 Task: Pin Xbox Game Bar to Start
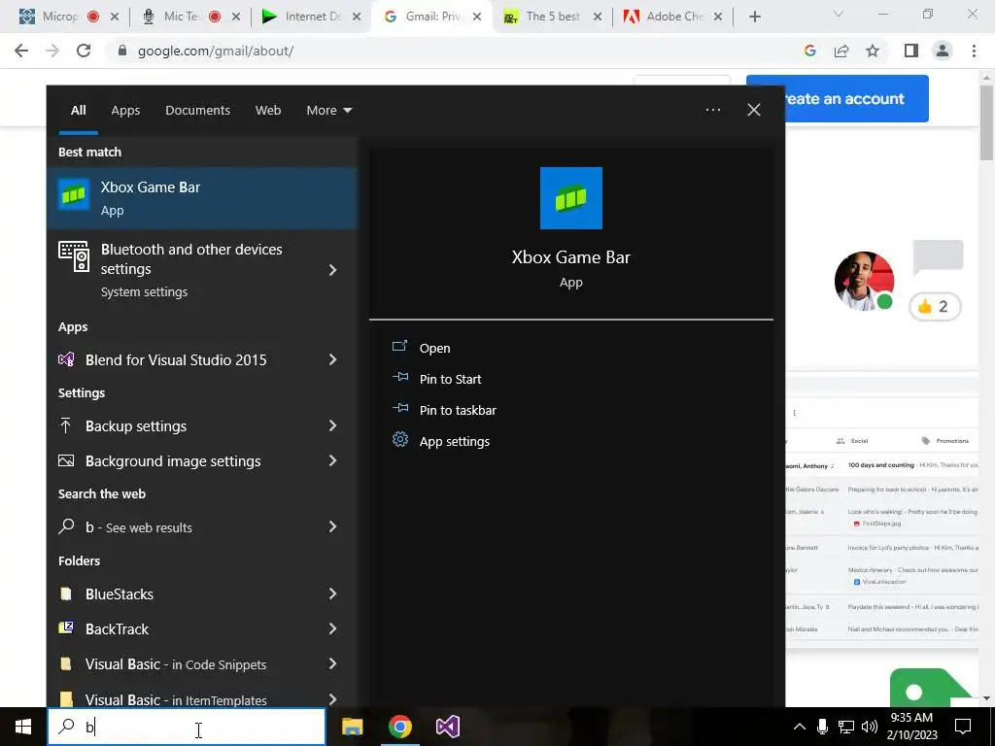(450, 379)
